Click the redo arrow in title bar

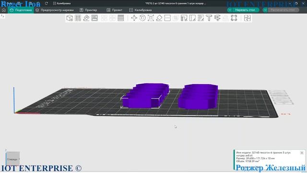(x=47, y=3)
